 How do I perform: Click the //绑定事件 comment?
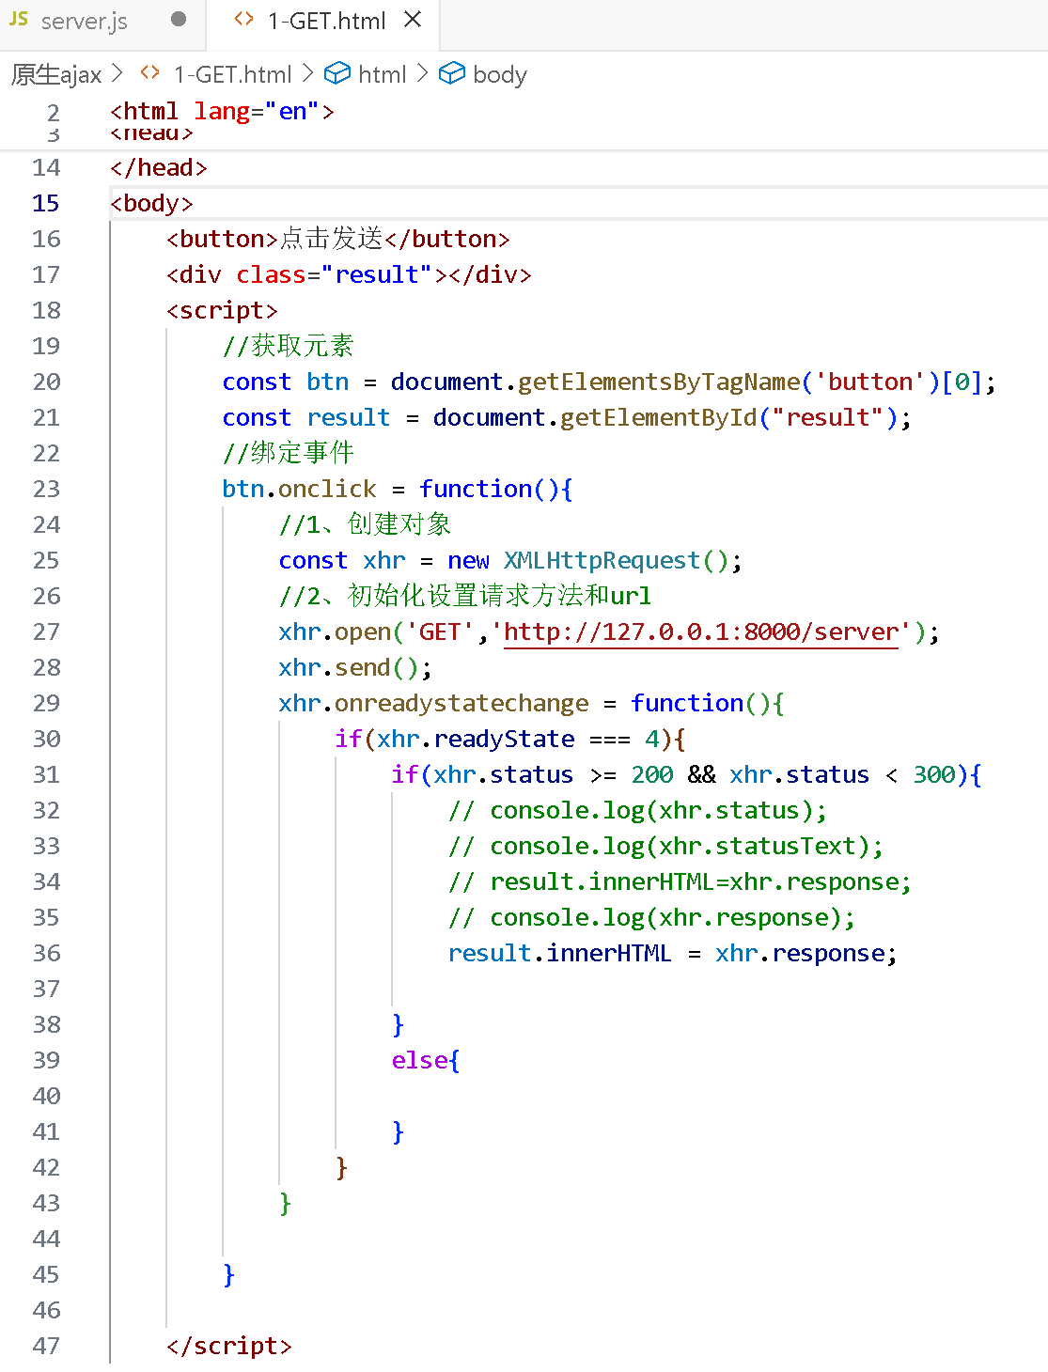288,453
